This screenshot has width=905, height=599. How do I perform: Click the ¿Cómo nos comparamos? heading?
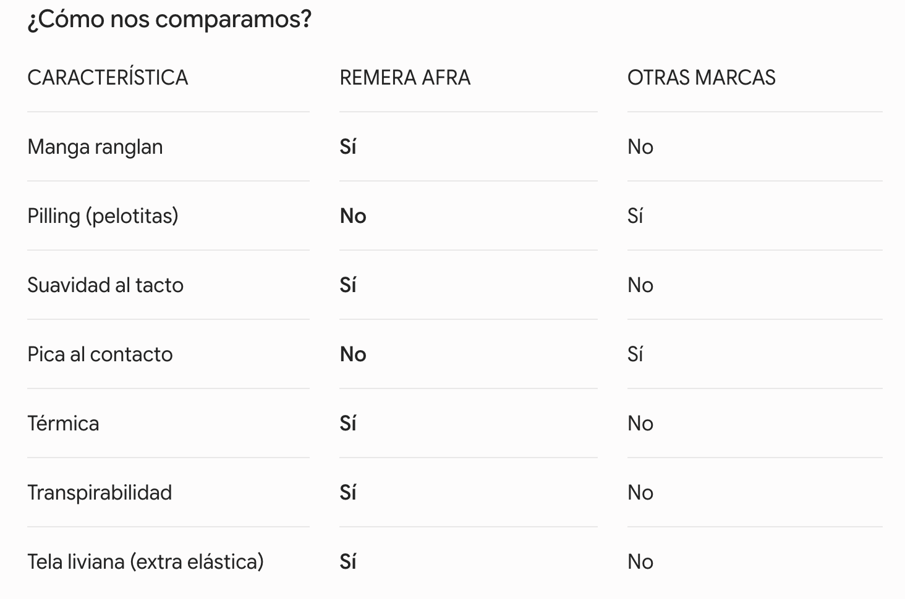(169, 20)
